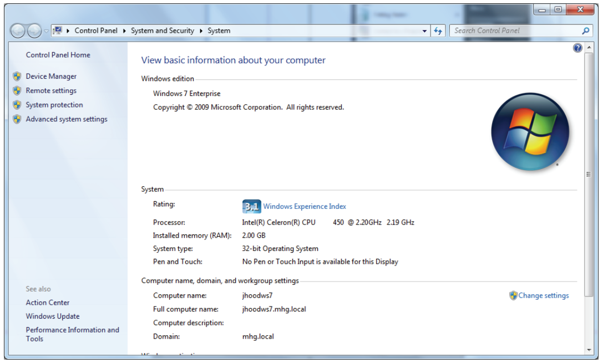Select the Control Panel breadcrumb item
The image size is (603, 363).
coord(96,31)
